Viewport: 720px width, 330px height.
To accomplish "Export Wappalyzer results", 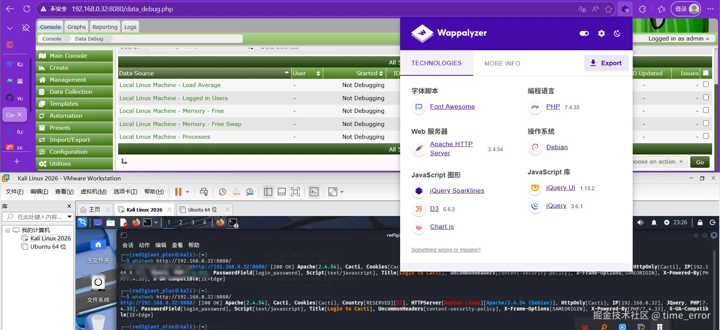I will (606, 63).
